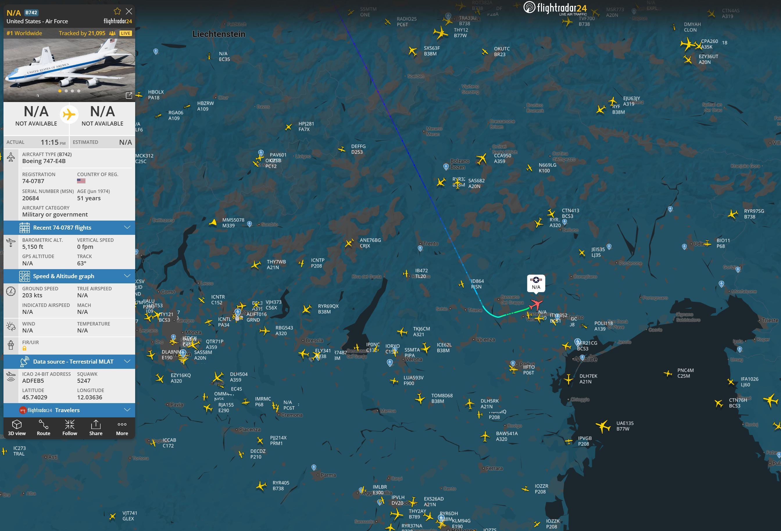Show the flight route
The image size is (781, 531).
tap(43, 428)
